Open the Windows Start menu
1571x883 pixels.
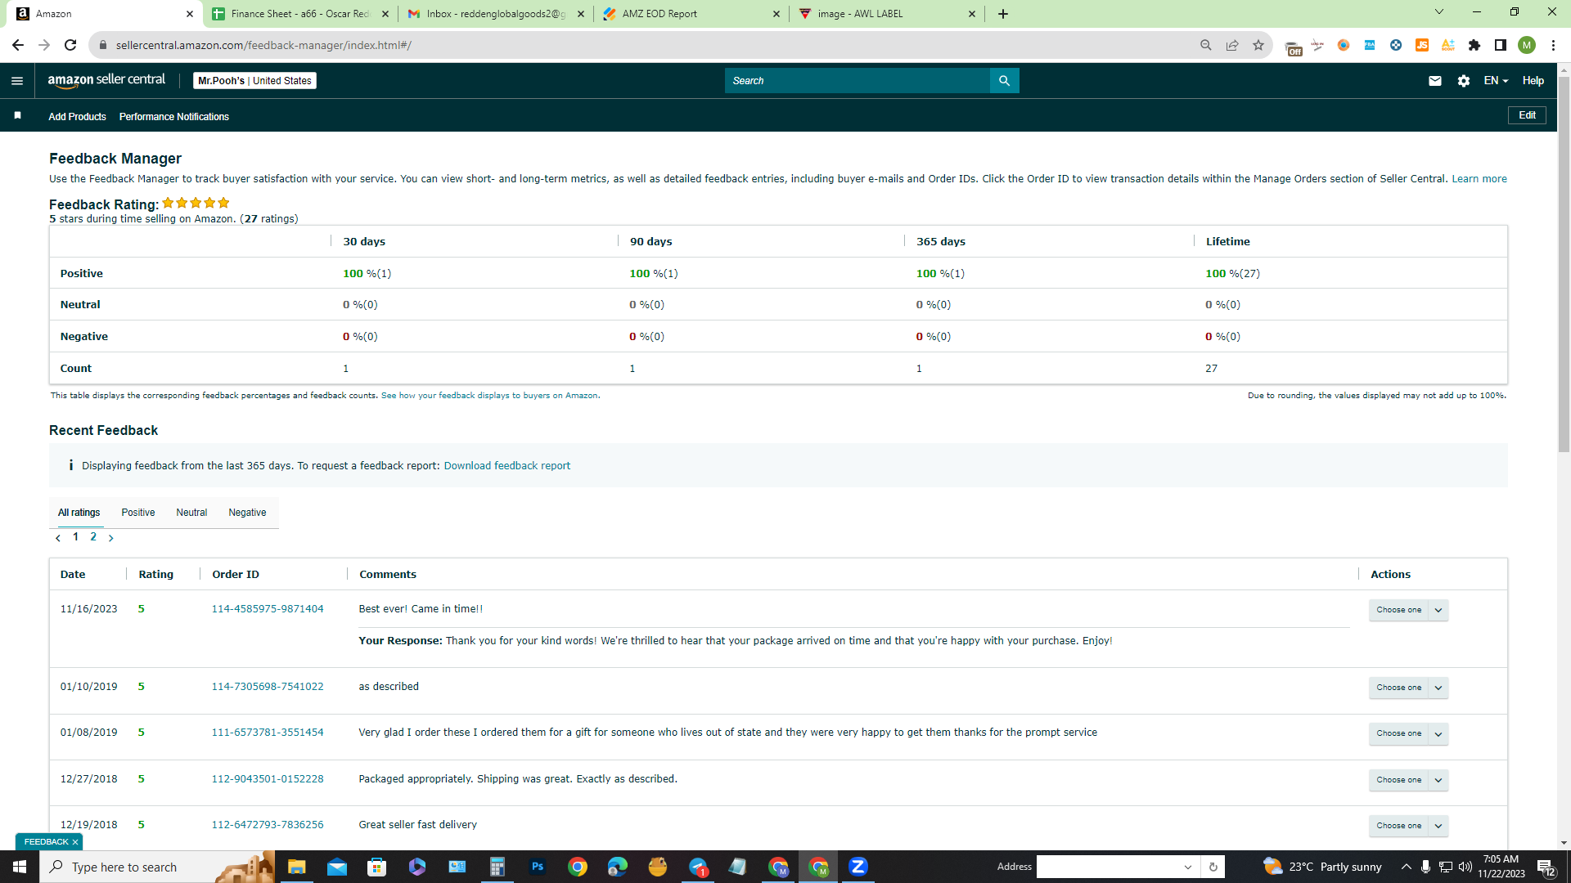click(x=20, y=867)
